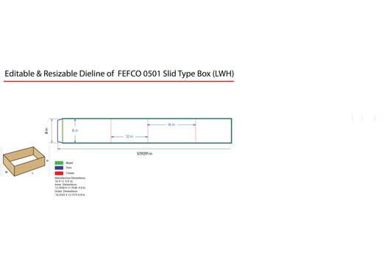Click the '12 in' dimension label
The image size is (384, 265).
click(x=129, y=136)
